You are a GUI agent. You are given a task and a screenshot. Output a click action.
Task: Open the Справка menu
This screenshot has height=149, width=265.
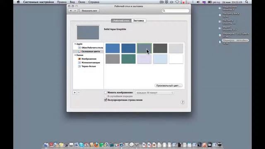tap(94, 2)
